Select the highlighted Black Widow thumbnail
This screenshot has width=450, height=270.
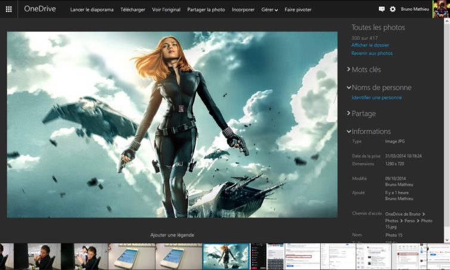pos(226,256)
